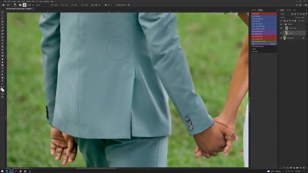Screen dimensions: 308x173
Task: Hide the selected Layer 1
Action: [281, 33]
